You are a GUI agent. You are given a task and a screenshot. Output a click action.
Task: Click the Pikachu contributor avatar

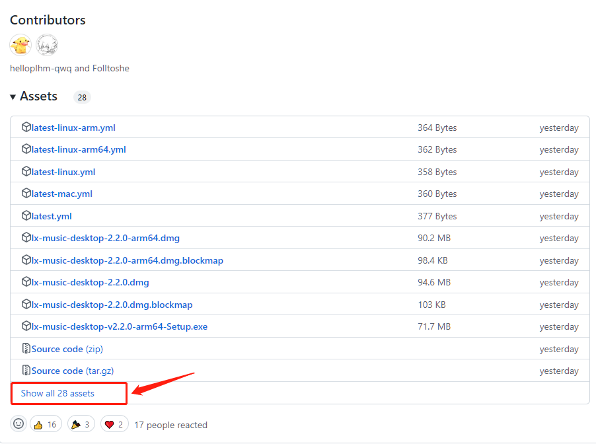(20, 45)
